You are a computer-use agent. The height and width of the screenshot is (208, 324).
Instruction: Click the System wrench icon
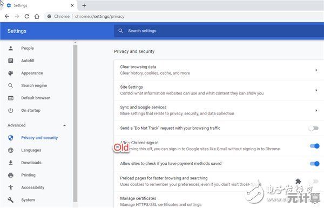[x=11, y=200]
